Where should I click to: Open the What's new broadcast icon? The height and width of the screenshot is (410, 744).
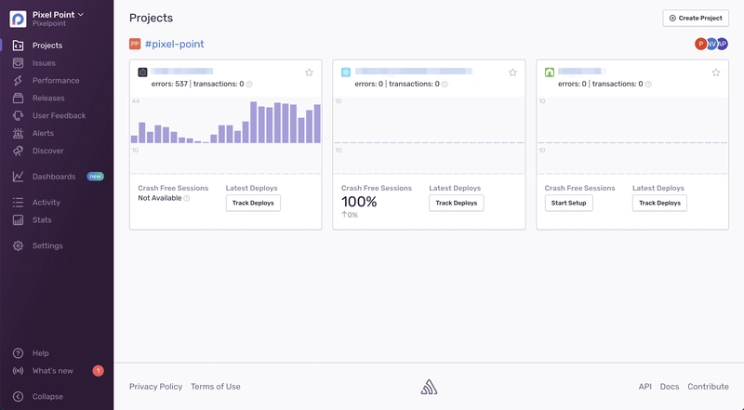click(x=18, y=371)
